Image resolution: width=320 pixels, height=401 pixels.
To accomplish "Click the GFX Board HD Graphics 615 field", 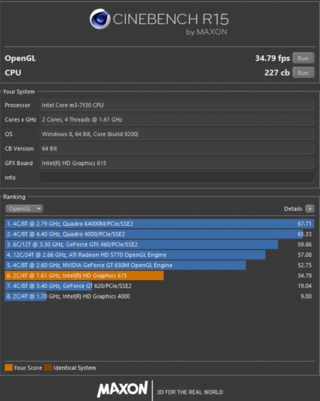I will coord(176,163).
